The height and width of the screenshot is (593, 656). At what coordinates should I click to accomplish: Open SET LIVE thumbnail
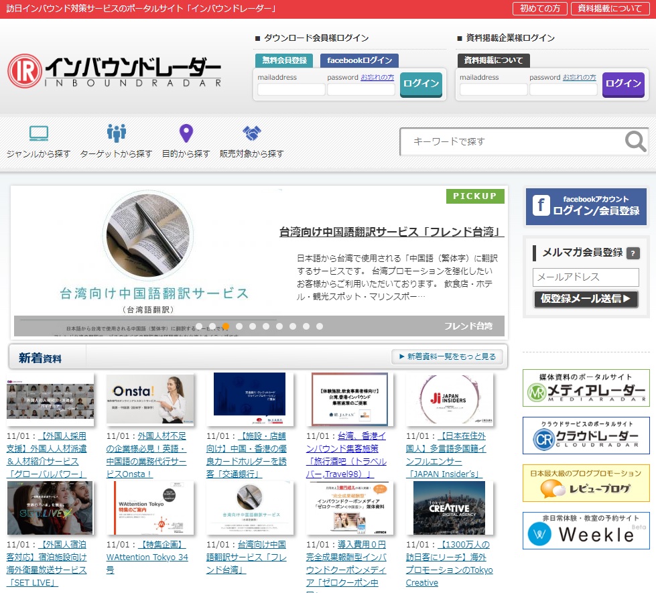coord(50,508)
